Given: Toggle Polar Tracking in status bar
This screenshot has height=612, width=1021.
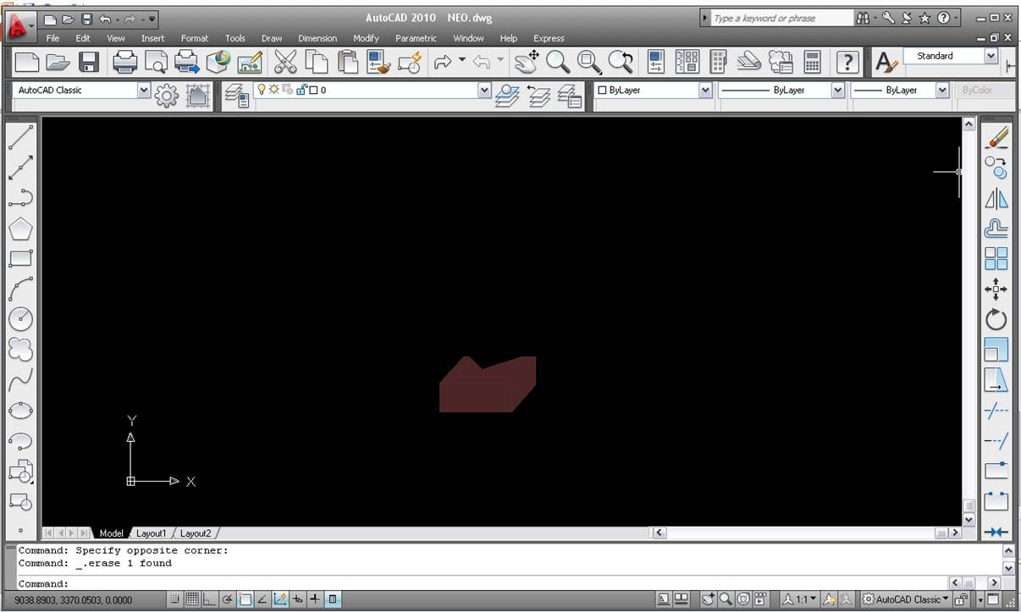Looking at the screenshot, I should coord(227,599).
